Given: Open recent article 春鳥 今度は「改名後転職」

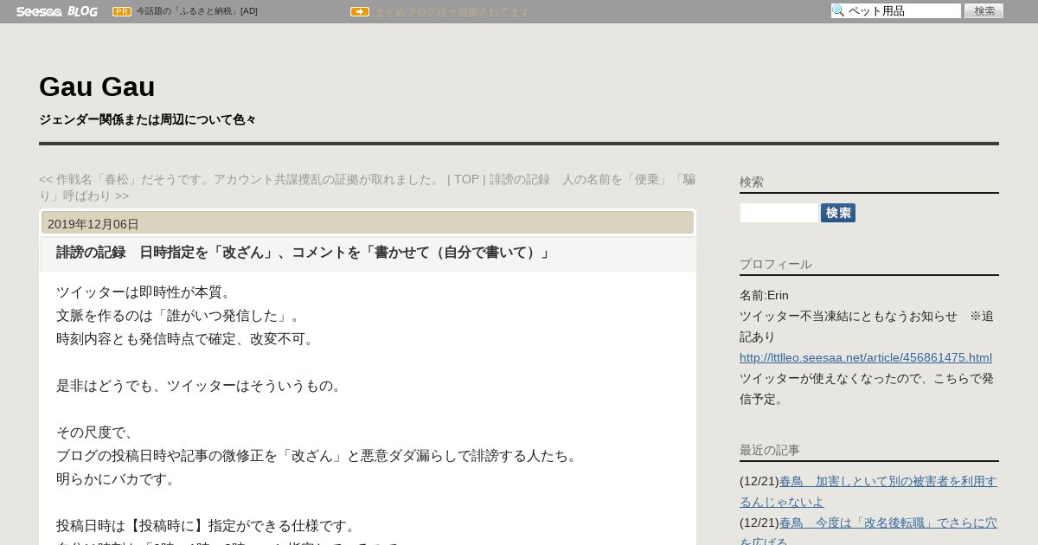Looking at the screenshot, I should [x=868, y=533].
